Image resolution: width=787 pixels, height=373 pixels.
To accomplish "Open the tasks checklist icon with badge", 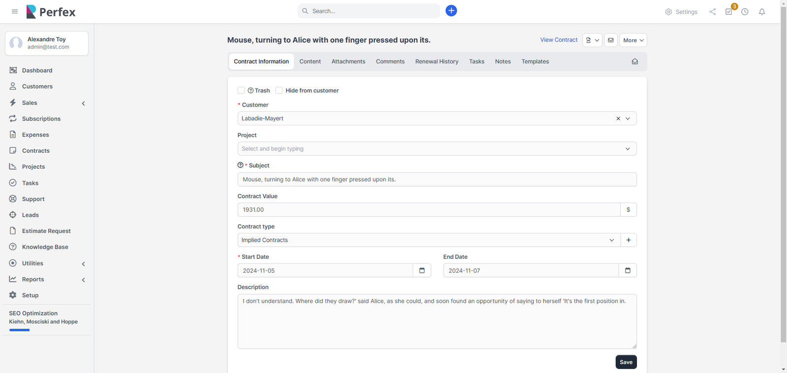I will tap(728, 12).
